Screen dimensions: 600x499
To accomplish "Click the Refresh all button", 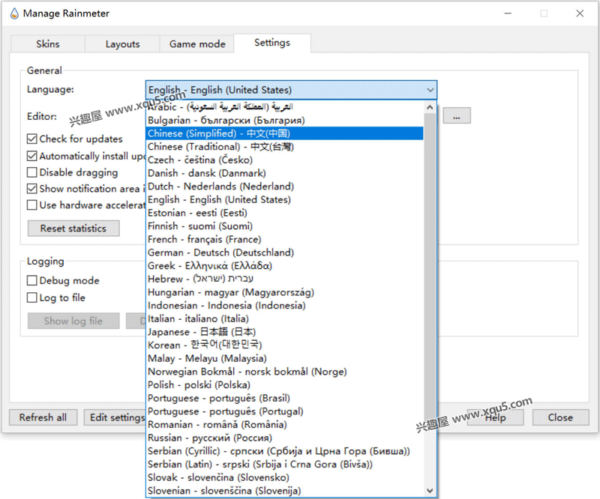I will pos(43,417).
